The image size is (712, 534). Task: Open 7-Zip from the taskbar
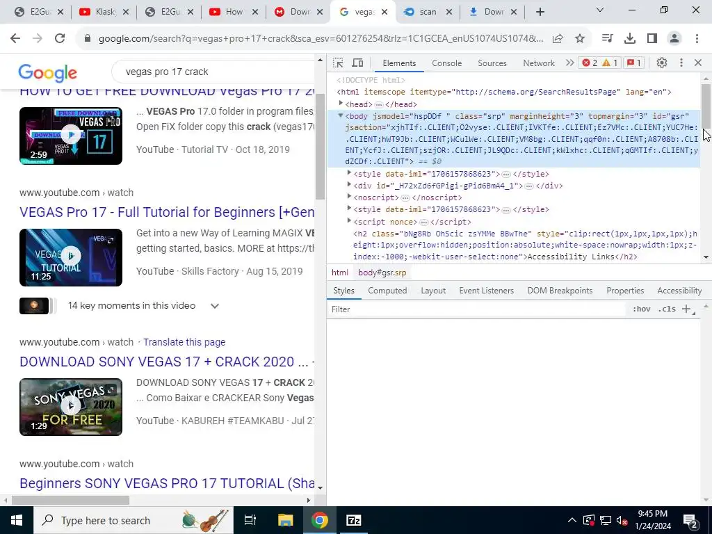[x=353, y=520]
